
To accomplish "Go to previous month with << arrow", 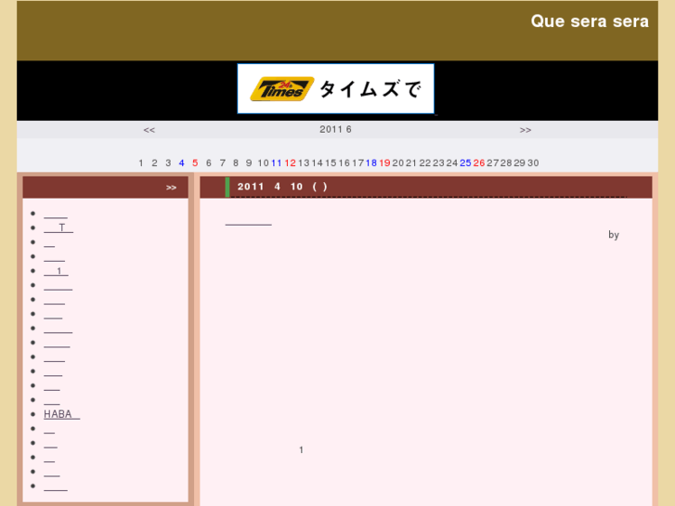I will tap(149, 130).
